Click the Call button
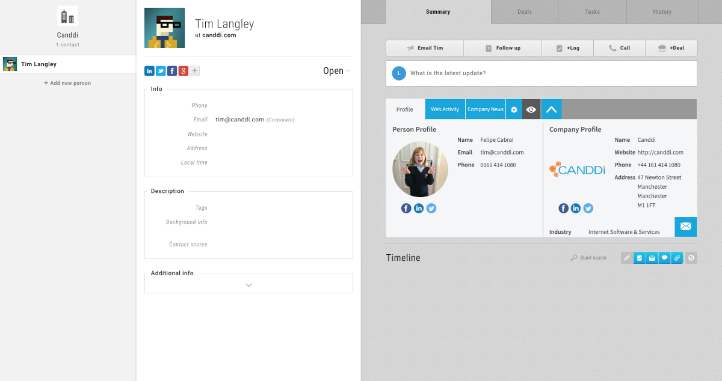The width and height of the screenshot is (722, 381). coord(620,48)
